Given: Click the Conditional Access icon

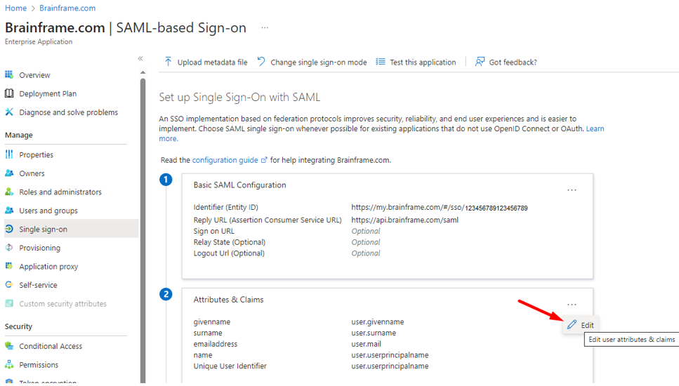Looking at the screenshot, I should 9,346.
